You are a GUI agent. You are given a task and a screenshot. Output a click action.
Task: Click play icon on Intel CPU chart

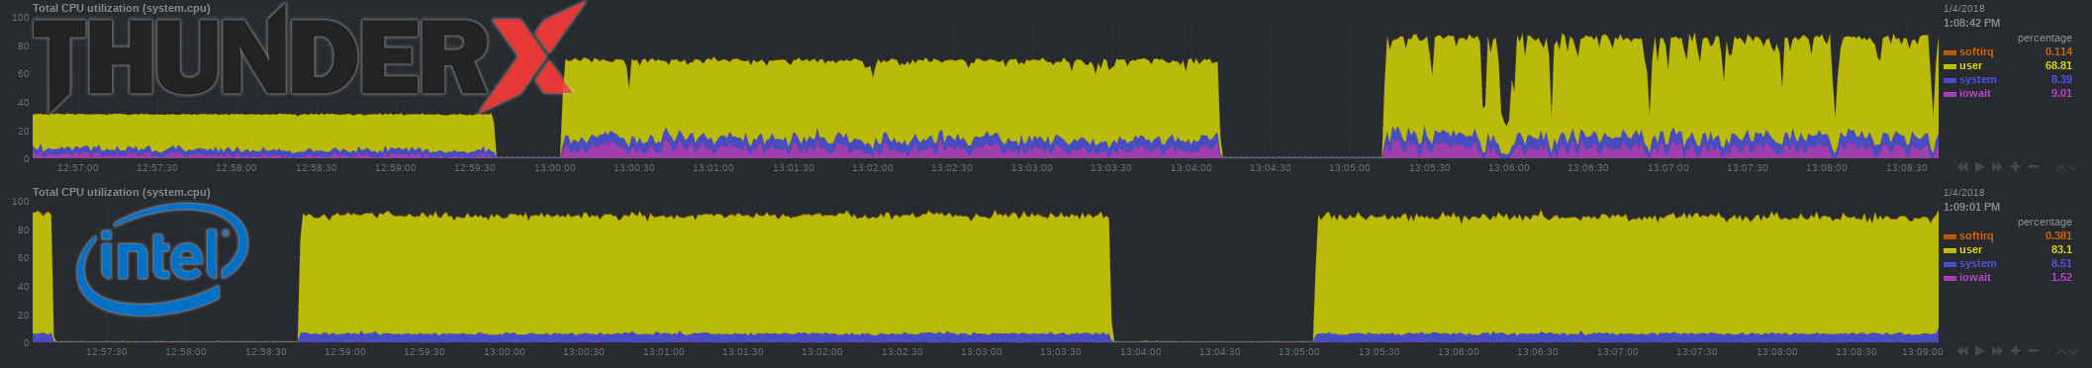coord(1979,351)
